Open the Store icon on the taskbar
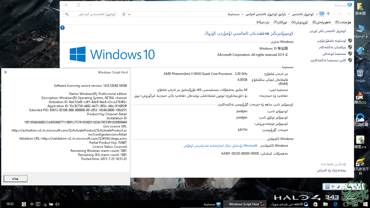Screen dimensions: 370x208 coord(315,204)
